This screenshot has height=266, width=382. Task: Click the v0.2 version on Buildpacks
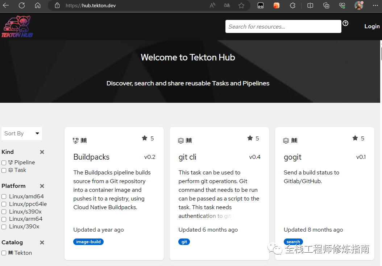(x=150, y=157)
